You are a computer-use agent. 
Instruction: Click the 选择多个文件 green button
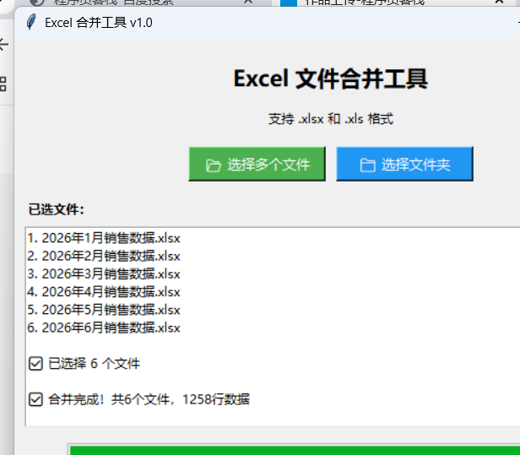257,164
